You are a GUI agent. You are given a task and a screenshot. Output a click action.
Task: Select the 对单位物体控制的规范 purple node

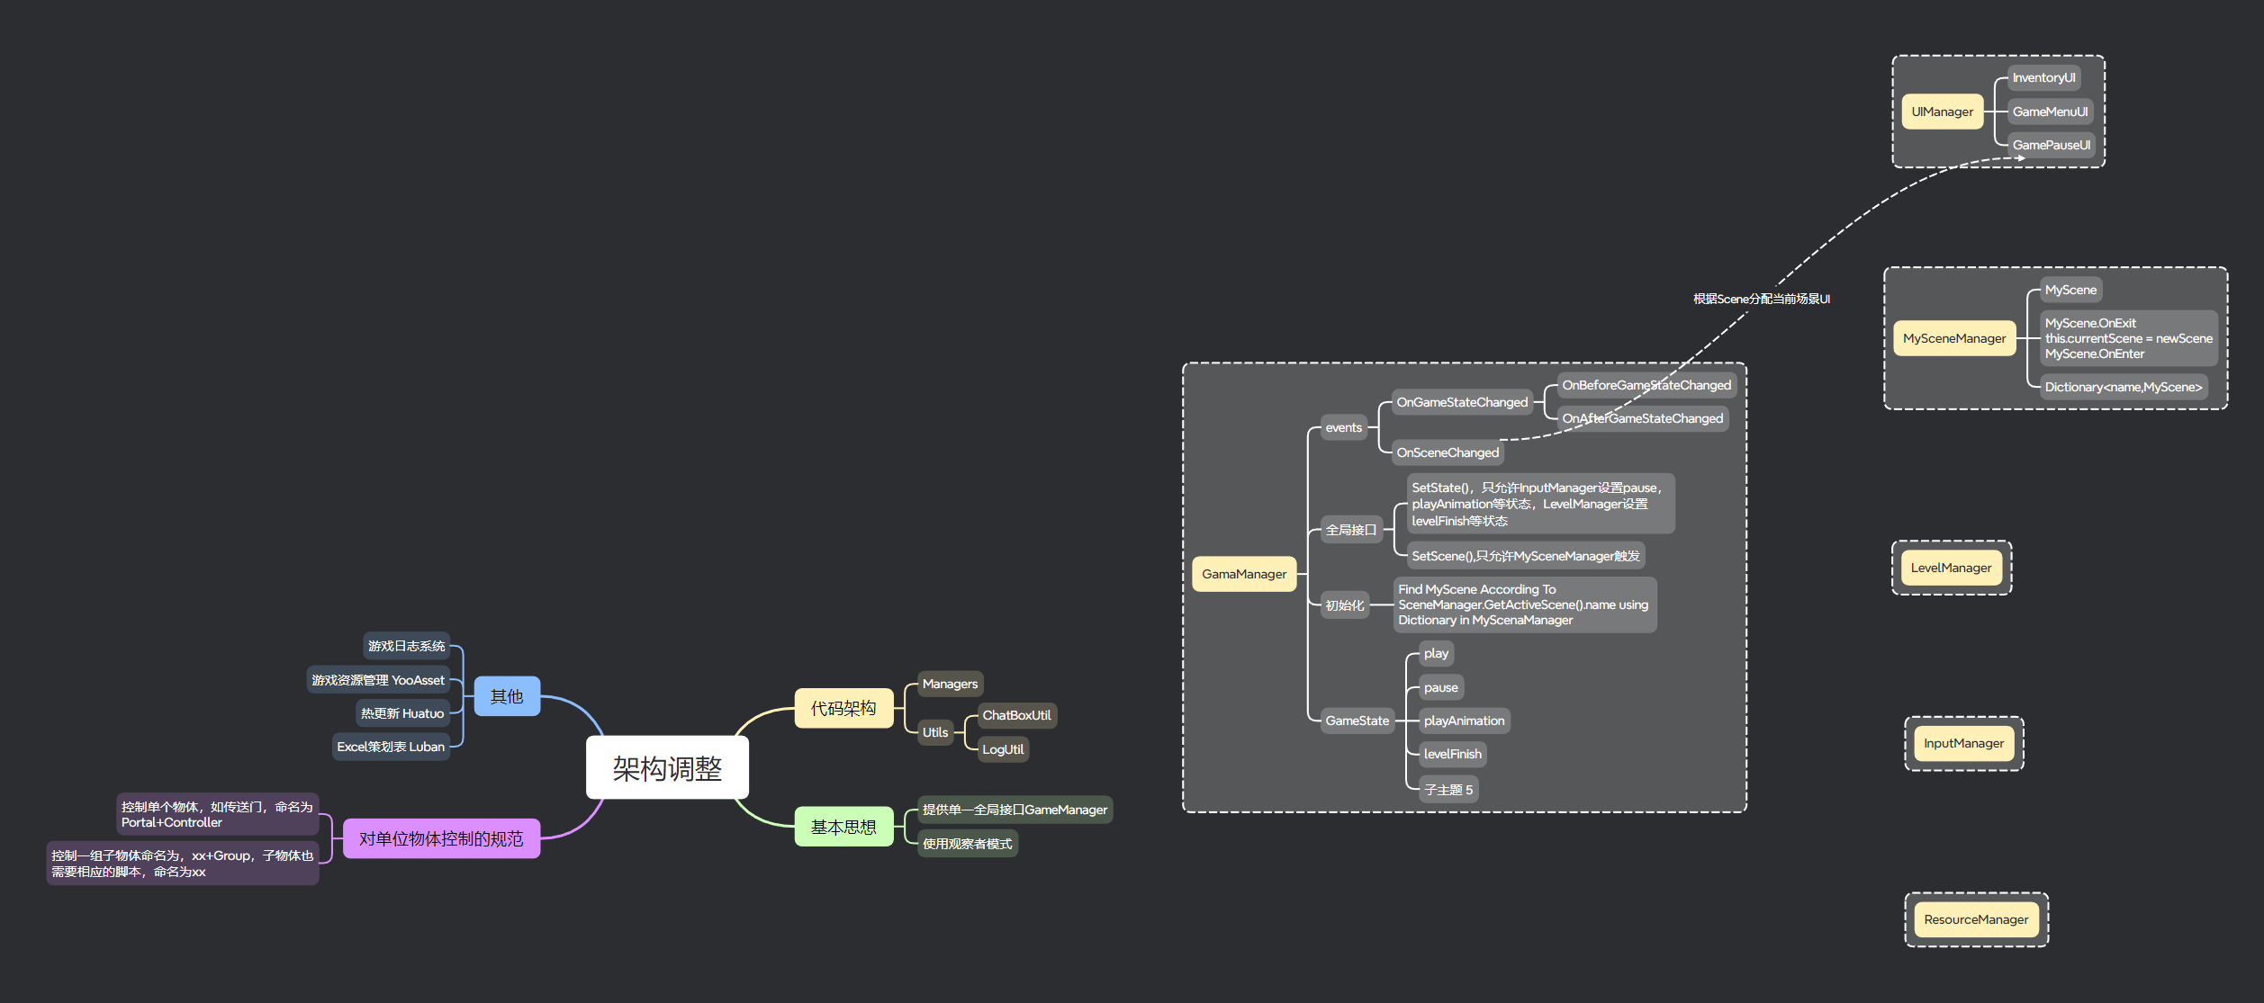tap(441, 838)
